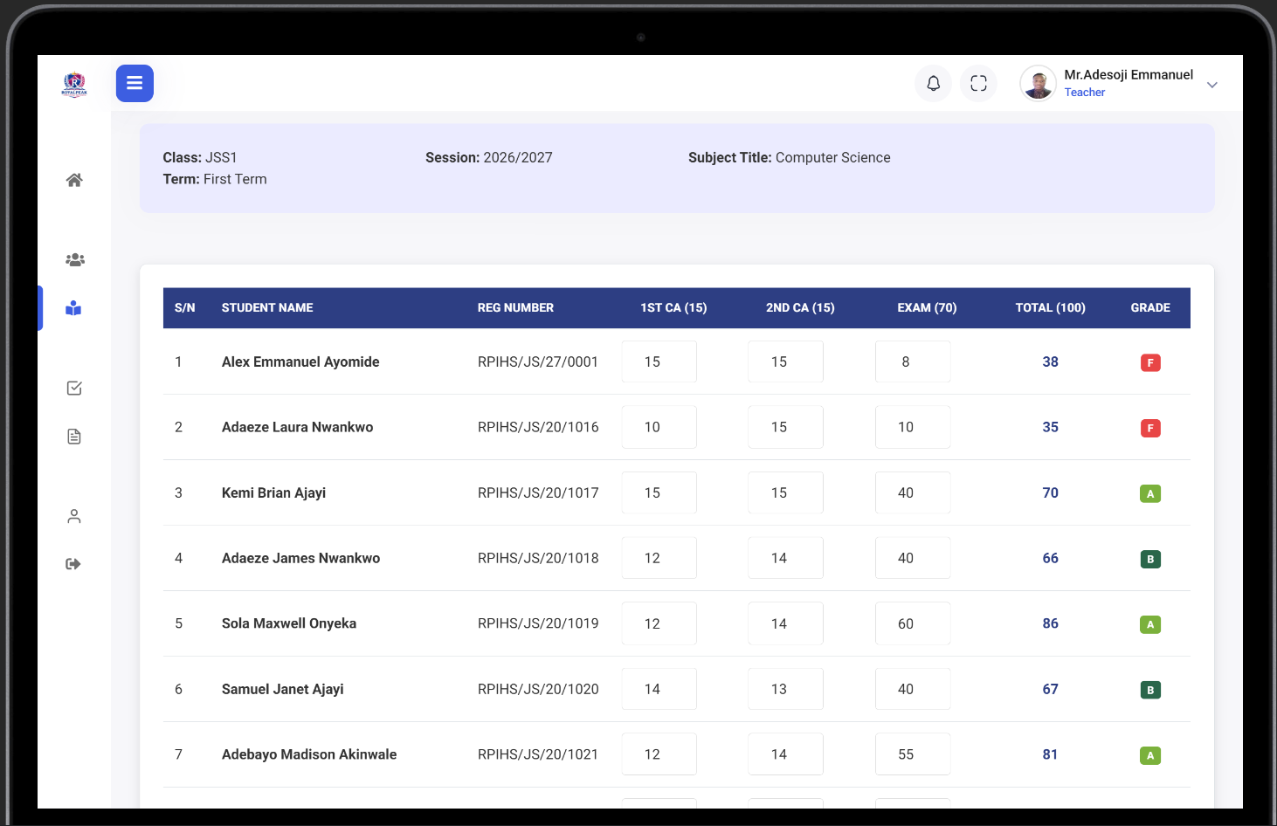
Task: Open the students group icon in sidebar
Action: click(74, 260)
